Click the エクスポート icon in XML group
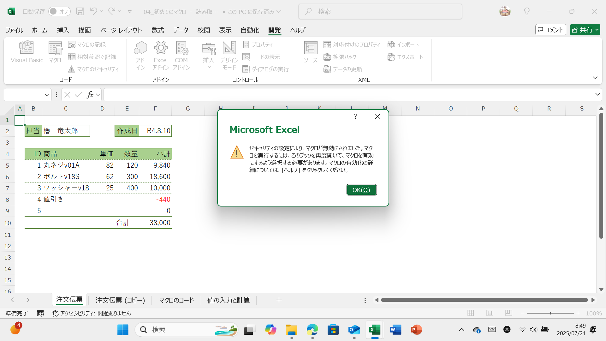The height and width of the screenshot is (341, 606). [406, 57]
